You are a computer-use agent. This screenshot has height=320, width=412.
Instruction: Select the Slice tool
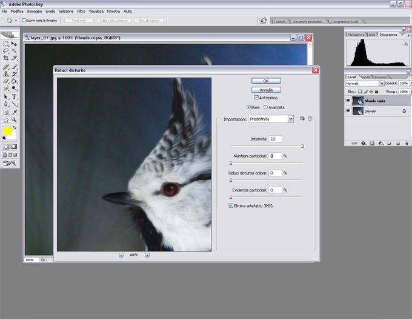pos(14,58)
